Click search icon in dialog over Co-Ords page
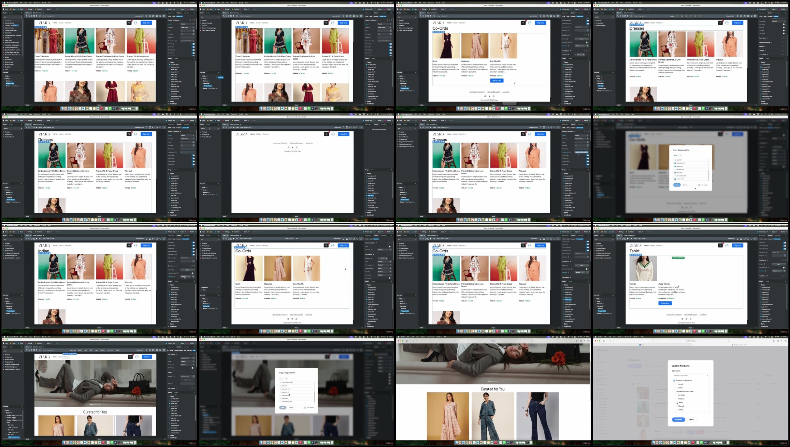This screenshot has height=447, width=790. [680, 156]
